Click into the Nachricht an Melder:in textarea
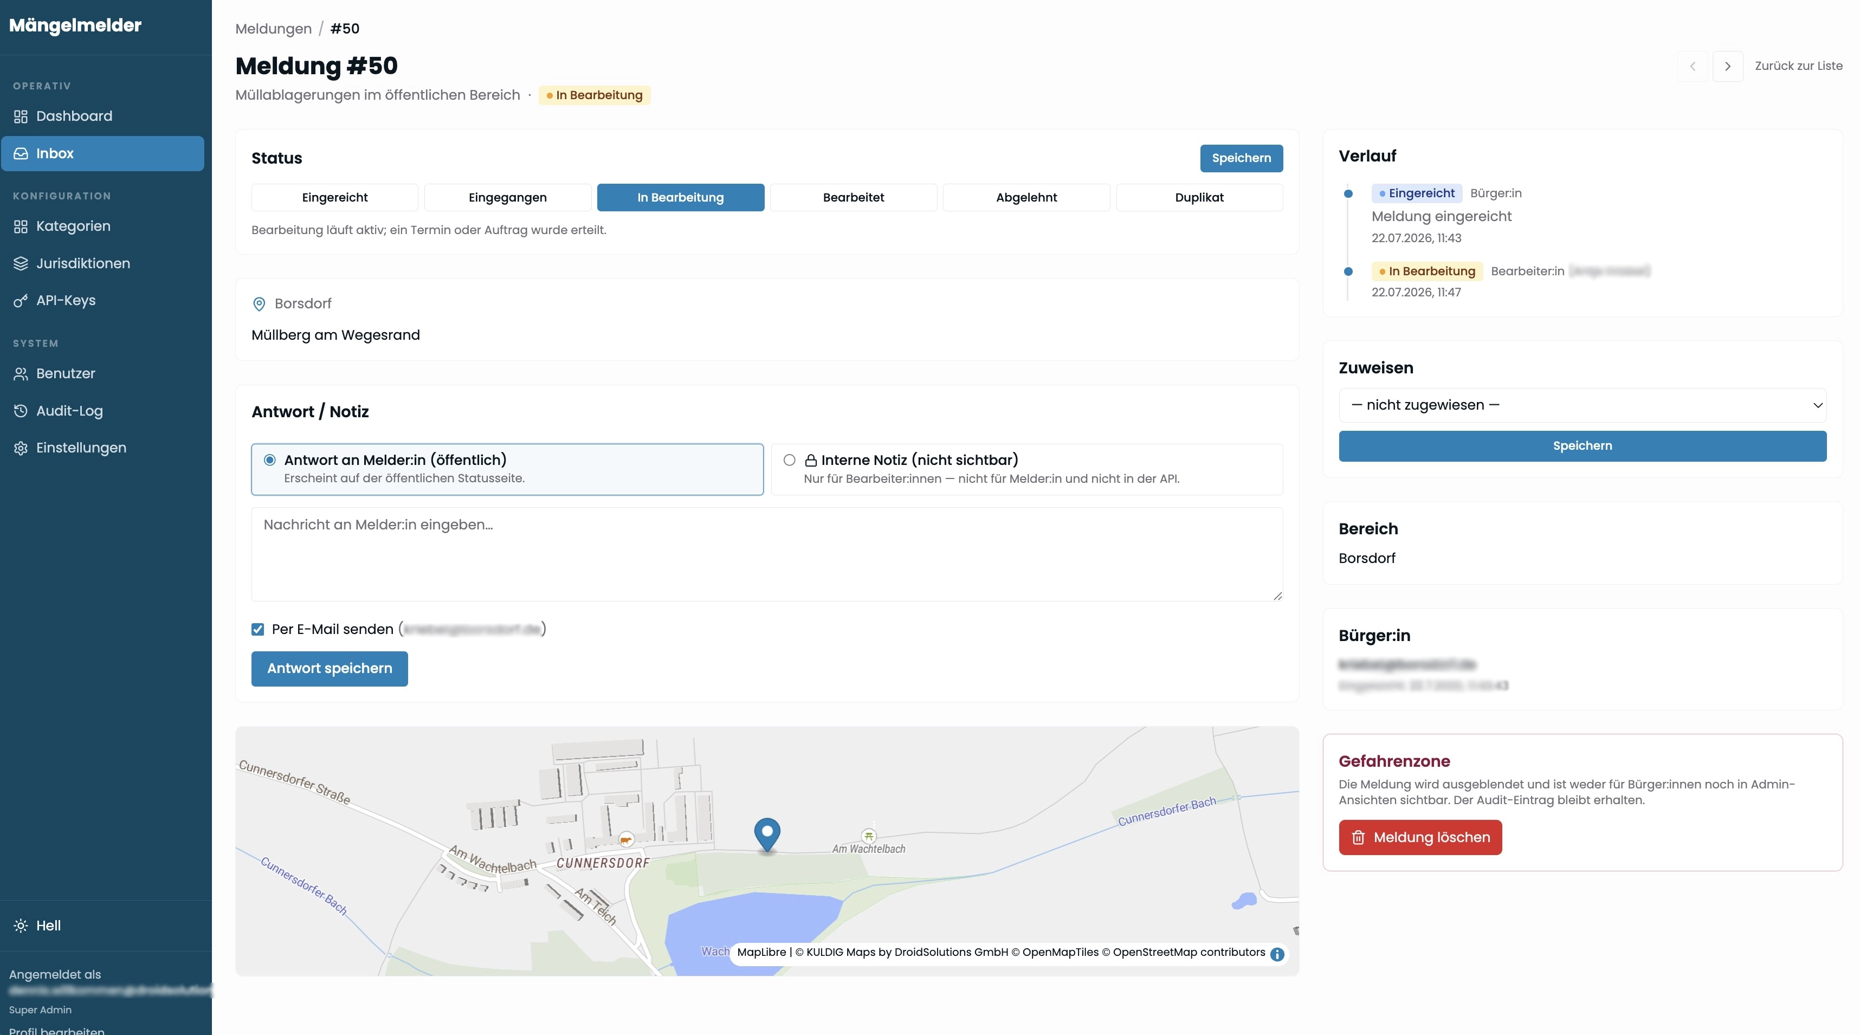Viewport: 1860px width, 1035px height. [x=767, y=554]
